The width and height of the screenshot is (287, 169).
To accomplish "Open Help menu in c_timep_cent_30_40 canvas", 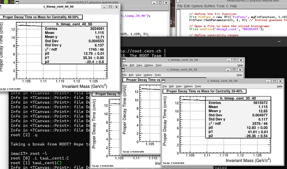I will tap(279, 86).
